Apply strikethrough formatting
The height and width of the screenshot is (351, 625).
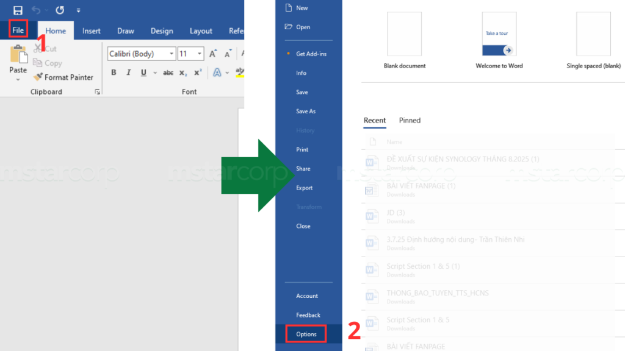168,73
